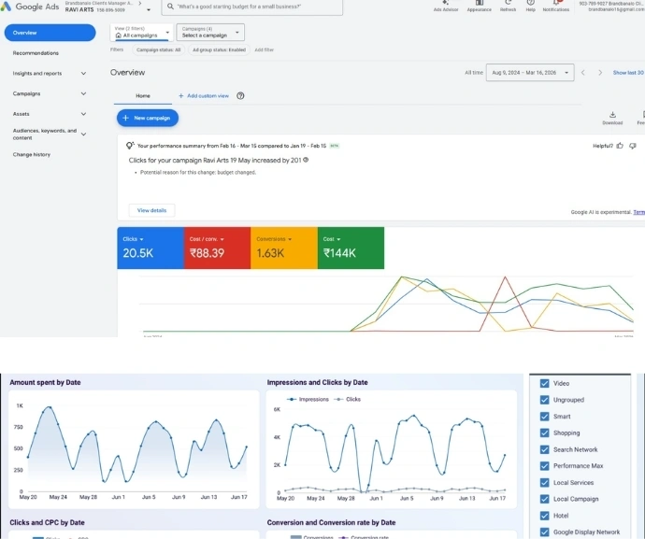Open the All campaigns view dropdown
Viewport: 645px width, 539px height.
point(141,33)
